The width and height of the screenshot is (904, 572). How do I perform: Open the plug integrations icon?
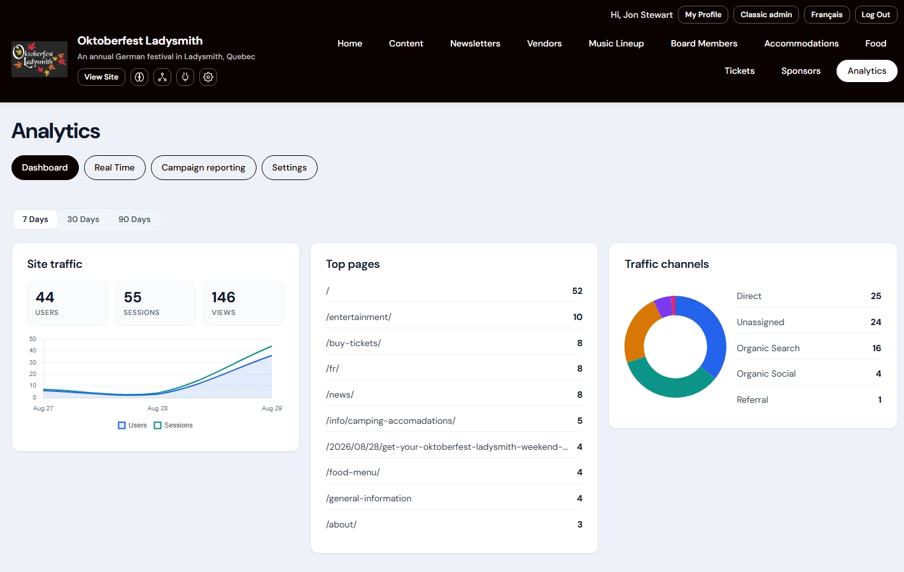[185, 77]
